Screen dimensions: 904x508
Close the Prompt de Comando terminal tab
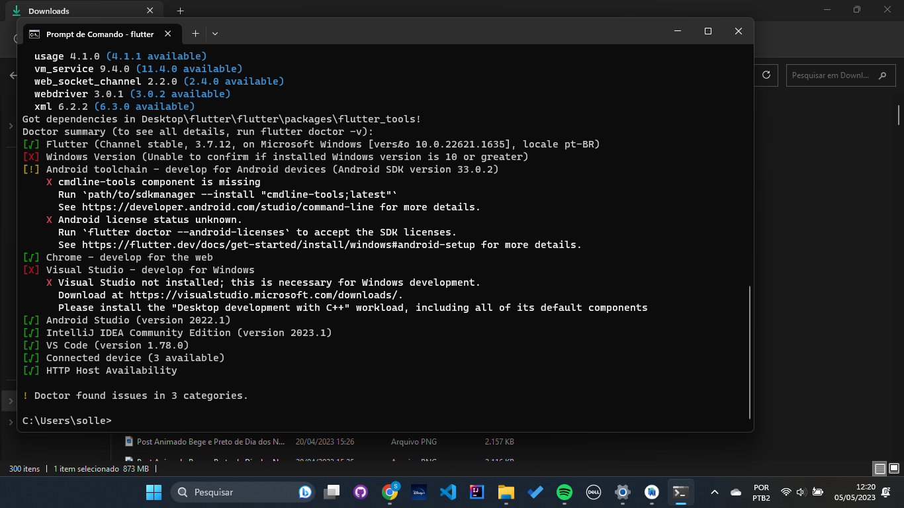(168, 34)
